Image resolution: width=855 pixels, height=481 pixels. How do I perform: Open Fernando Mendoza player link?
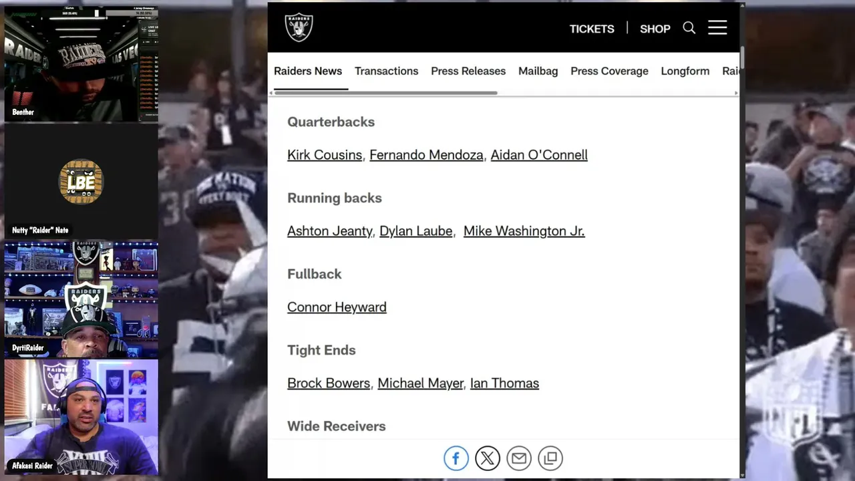[x=426, y=155]
